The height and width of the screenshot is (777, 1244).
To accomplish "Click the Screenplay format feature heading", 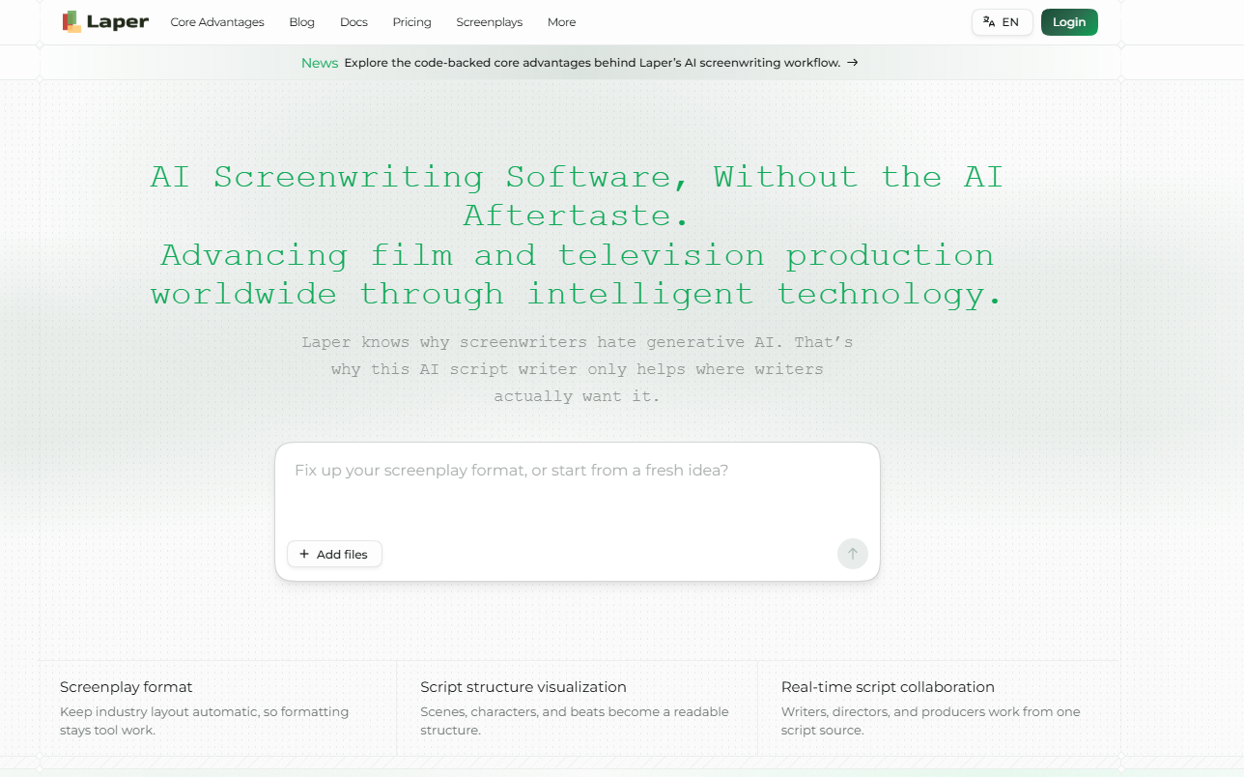I will (x=127, y=687).
